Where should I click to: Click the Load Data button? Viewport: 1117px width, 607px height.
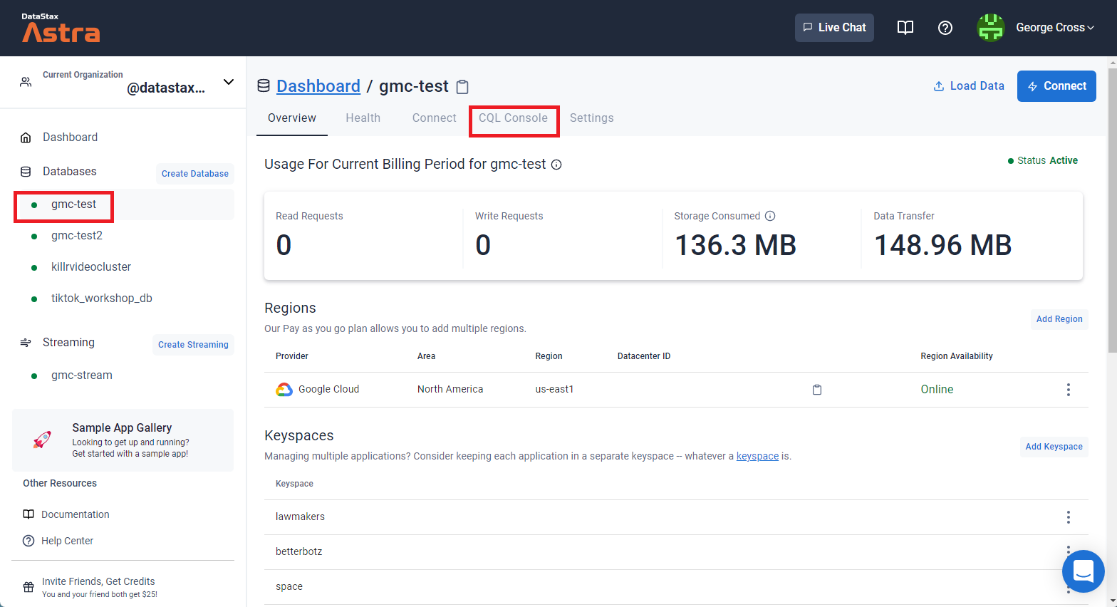(x=969, y=86)
